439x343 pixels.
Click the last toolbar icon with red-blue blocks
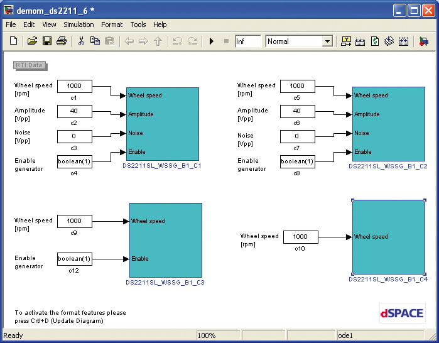click(x=423, y=41)
